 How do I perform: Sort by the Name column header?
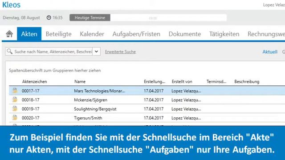[x=80, y=82]
